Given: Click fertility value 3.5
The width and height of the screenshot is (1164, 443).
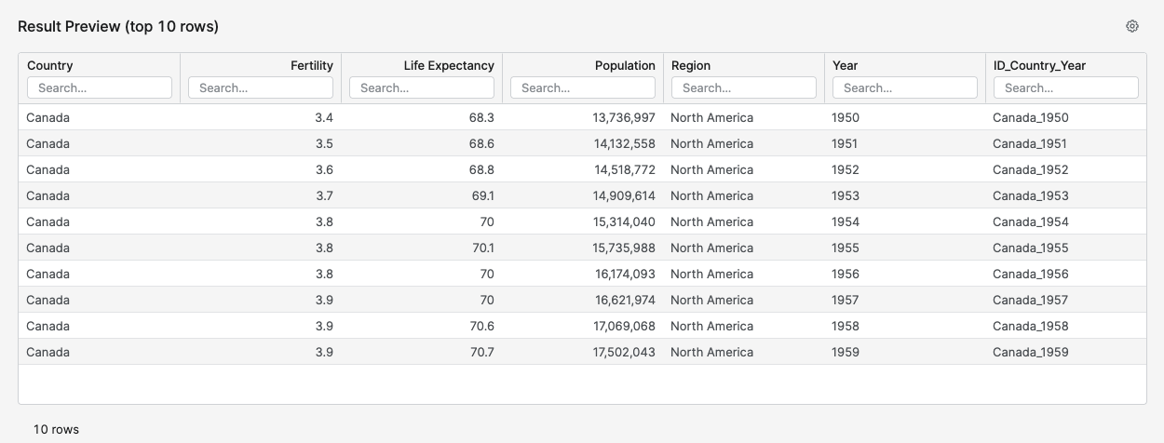Looking at the screenshot, I should point(324,143).
